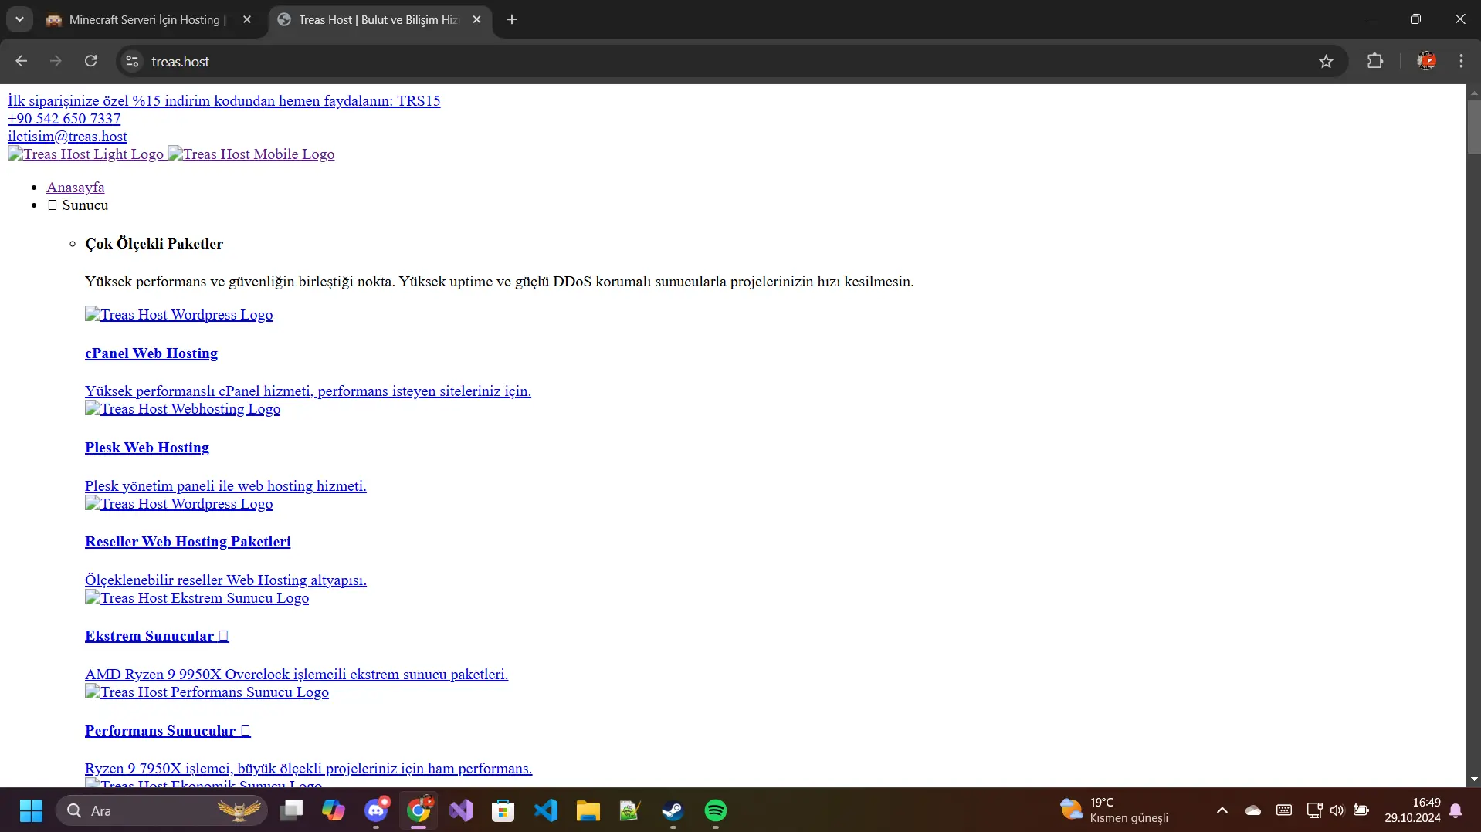1481x832 pixels.
Task: Open the Chrome profile avatar
Action: coord(1426,61)
